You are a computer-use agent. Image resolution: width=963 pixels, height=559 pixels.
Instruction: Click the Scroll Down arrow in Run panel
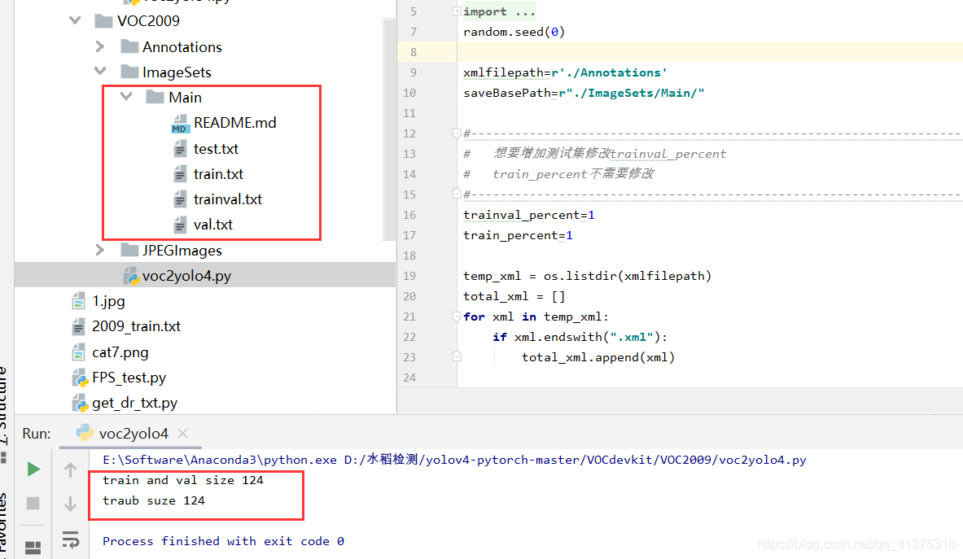pos(71,504)
